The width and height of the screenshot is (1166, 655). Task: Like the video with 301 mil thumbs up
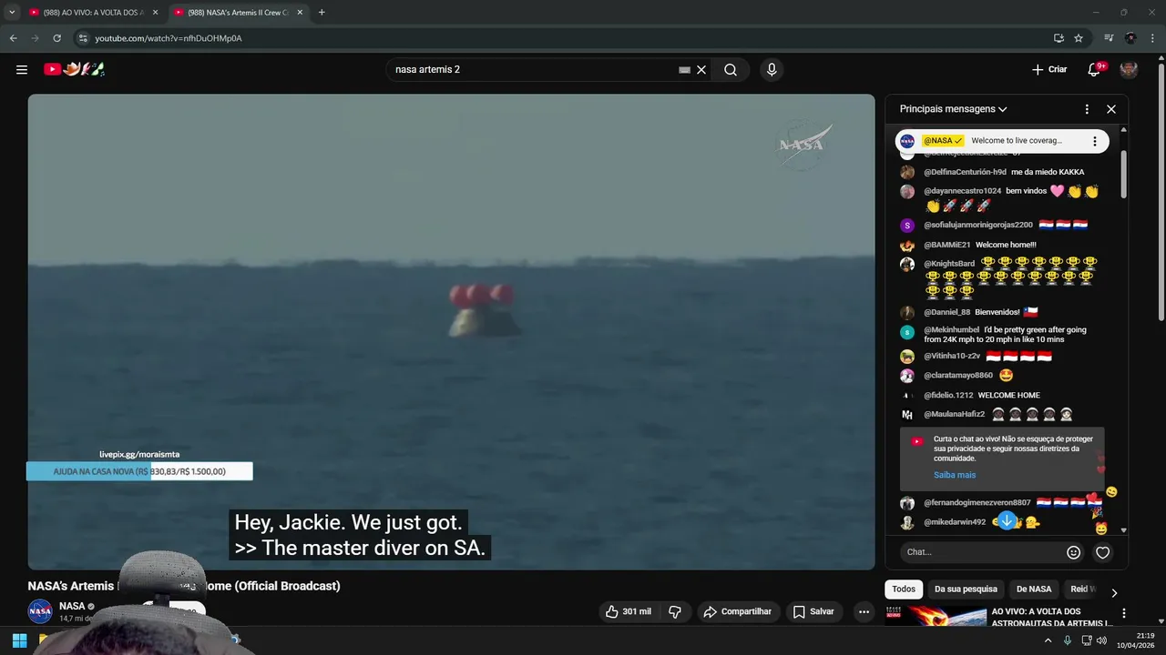[629, 611]
